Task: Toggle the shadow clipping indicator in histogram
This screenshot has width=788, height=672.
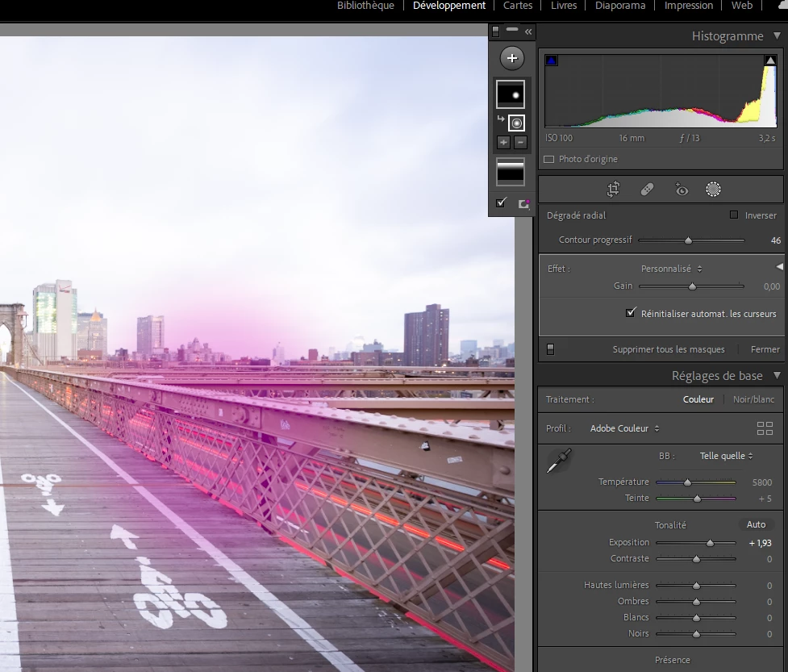Action: (552, 61)
